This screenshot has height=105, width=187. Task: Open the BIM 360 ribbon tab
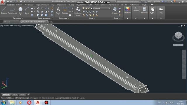point(124,5)
